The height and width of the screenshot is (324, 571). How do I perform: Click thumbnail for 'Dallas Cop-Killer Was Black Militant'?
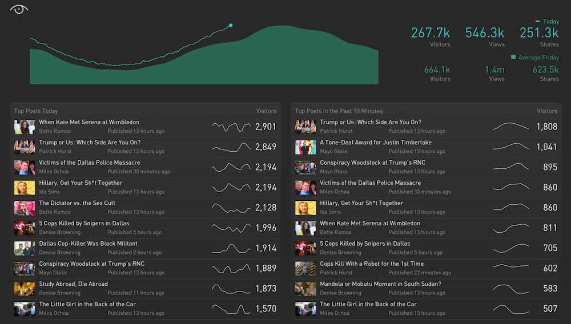[25, 248]
